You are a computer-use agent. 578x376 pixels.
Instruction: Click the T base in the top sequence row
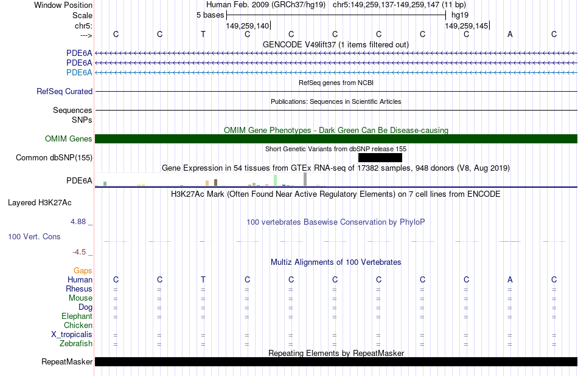point(203,34)
